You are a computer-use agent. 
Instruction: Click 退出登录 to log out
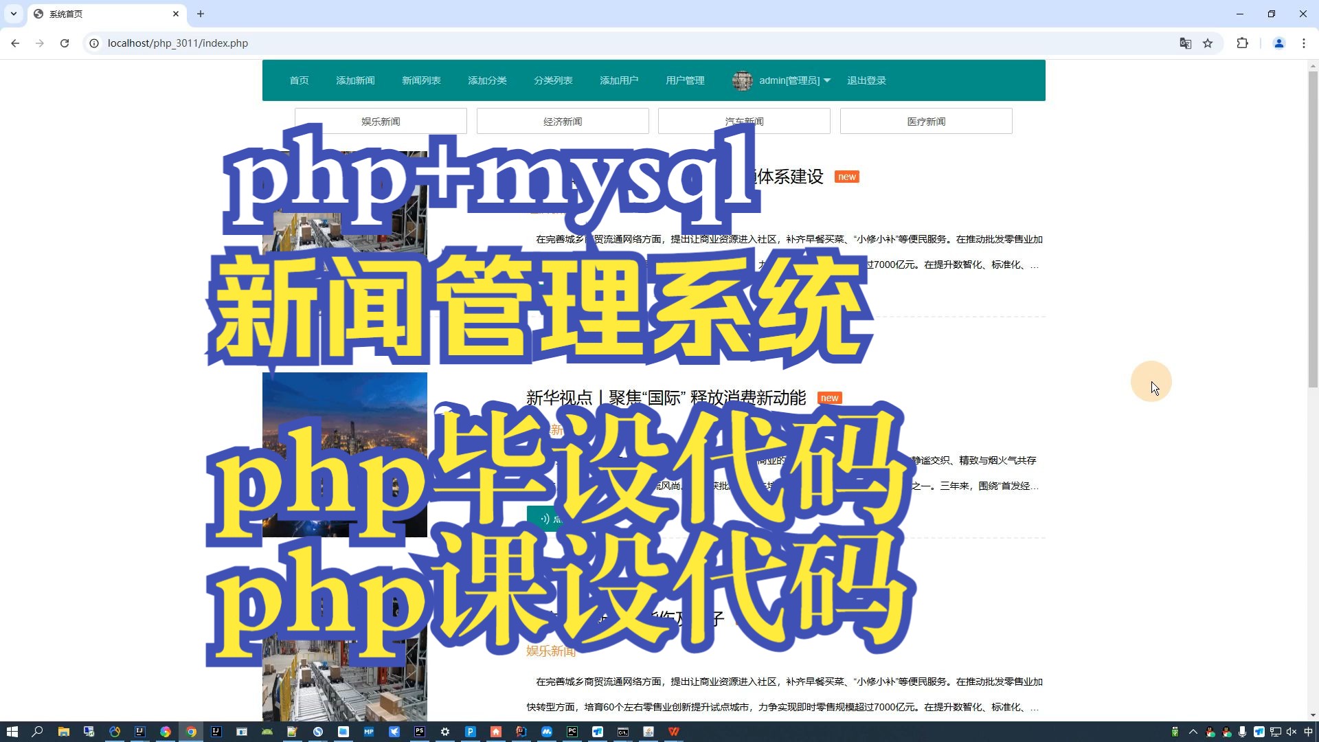click(x=866, y=80)
